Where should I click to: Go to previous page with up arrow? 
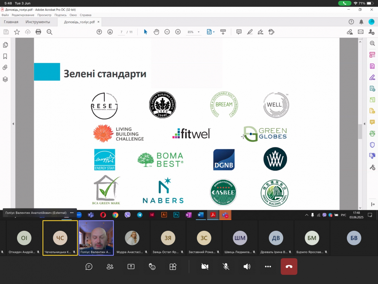coord(99,32)
